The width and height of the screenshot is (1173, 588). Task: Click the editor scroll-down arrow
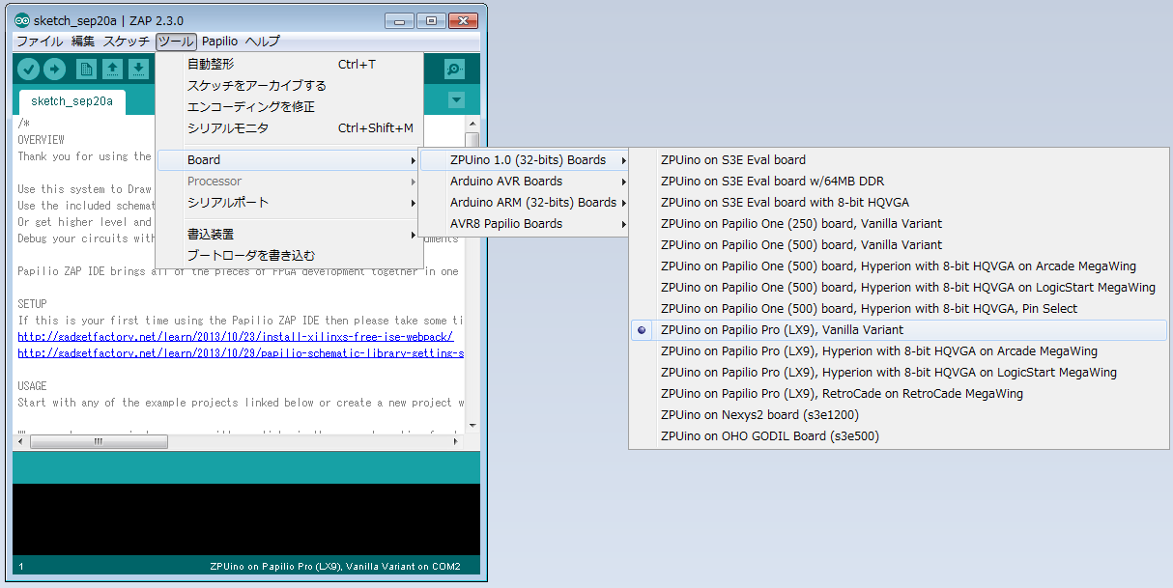pos(472,425)
